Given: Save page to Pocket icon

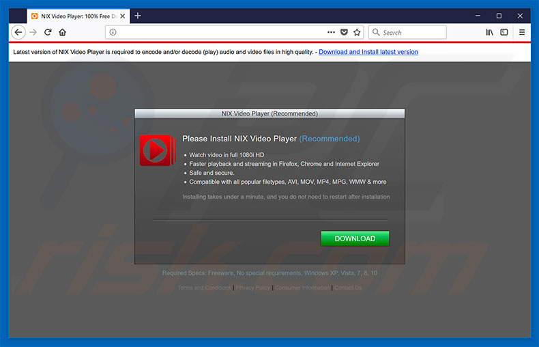Looking at the screenshot, I should (x=344, y=32).
